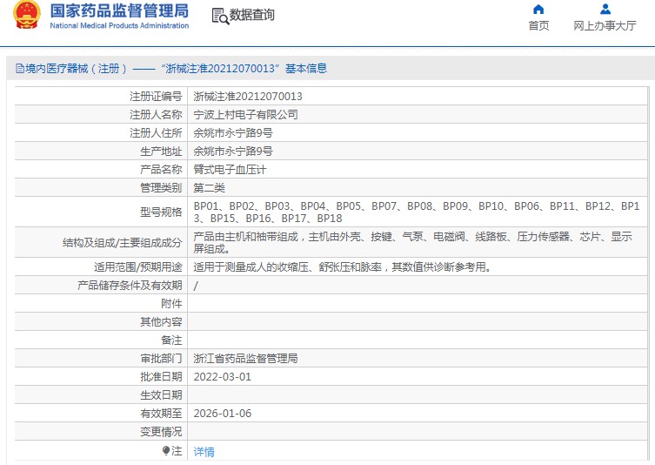Click the 其他内容 row label
The height and width of the screenshot is (465, 655).
click(161, 322)
